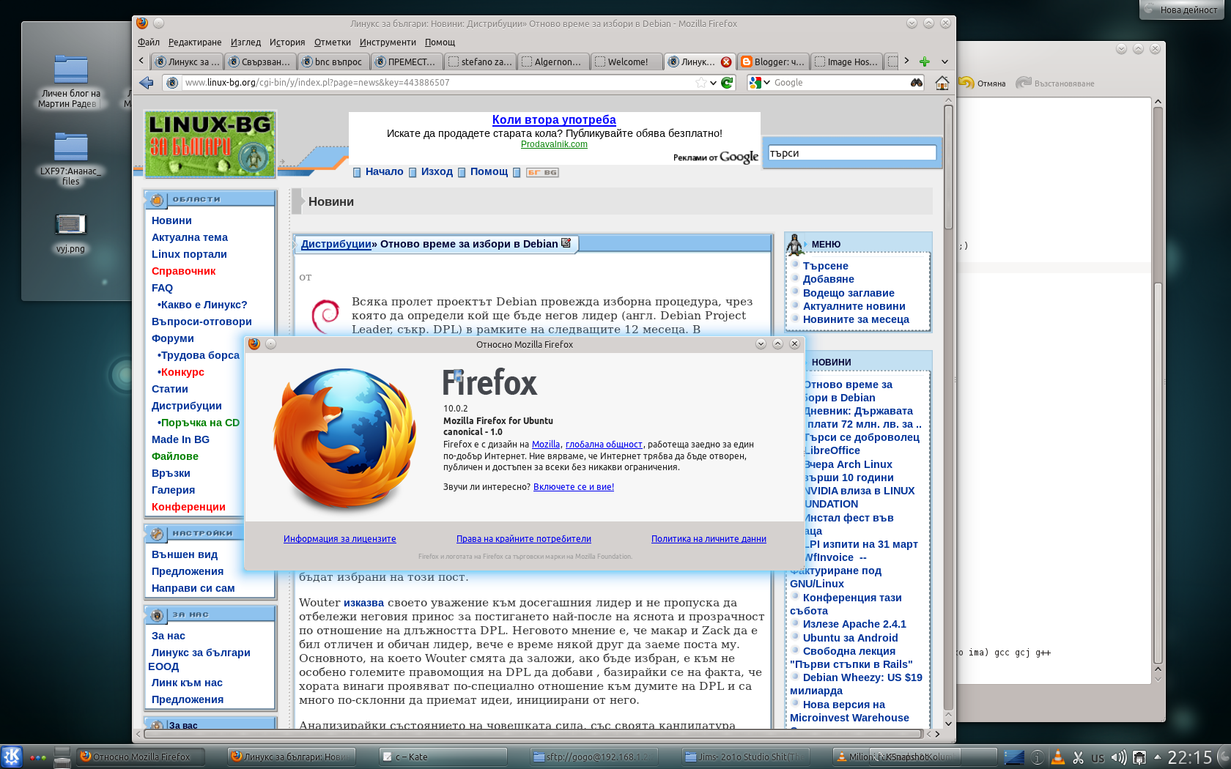Click the Начало link under the banner
This screenshot has width=1231, height=769.
click(385, 171)
